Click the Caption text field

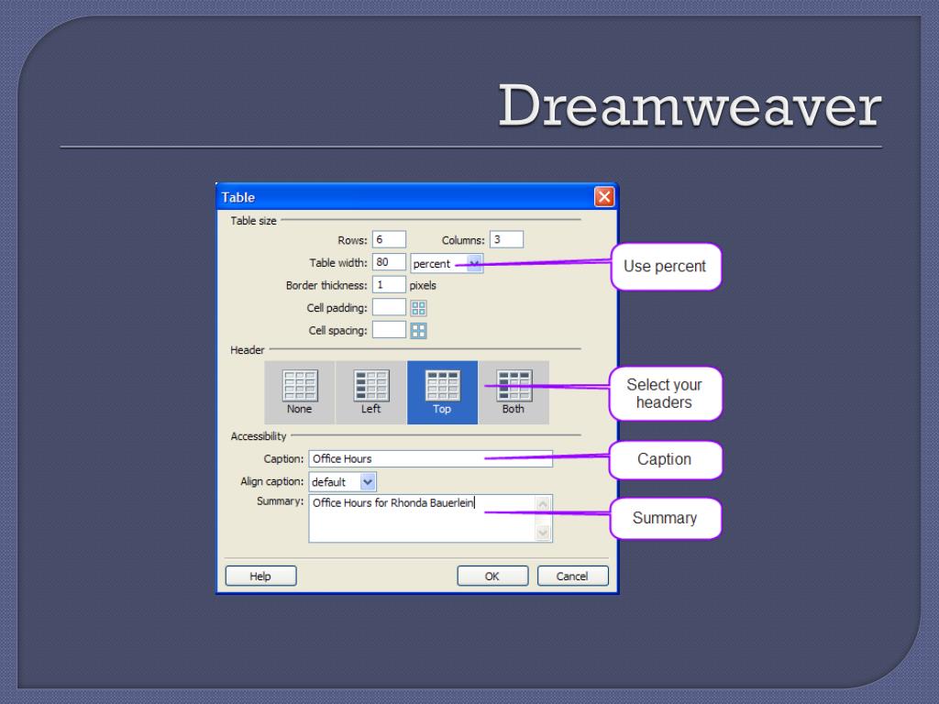[431, 459]
